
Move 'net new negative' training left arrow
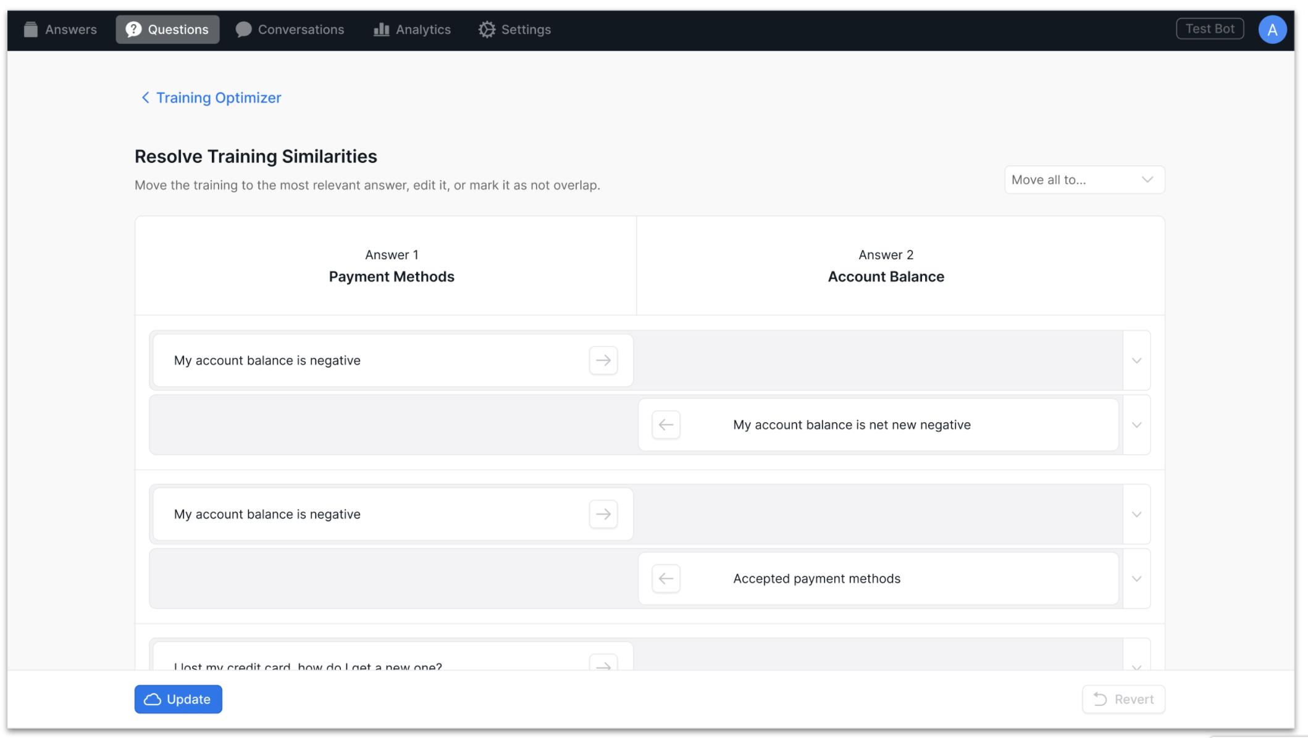pyautogui.click(x=666, y=425)
